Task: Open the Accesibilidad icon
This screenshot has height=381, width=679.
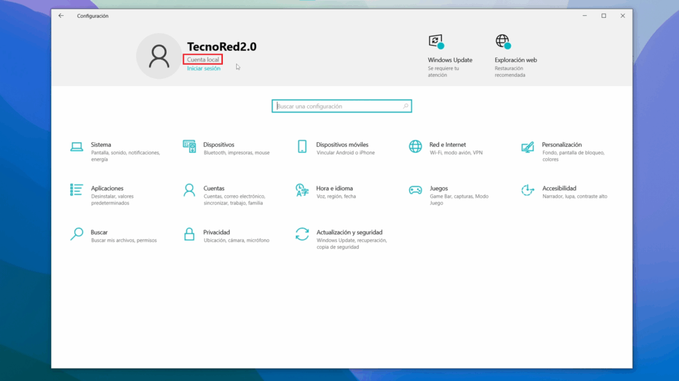Action: coord(528,190)
